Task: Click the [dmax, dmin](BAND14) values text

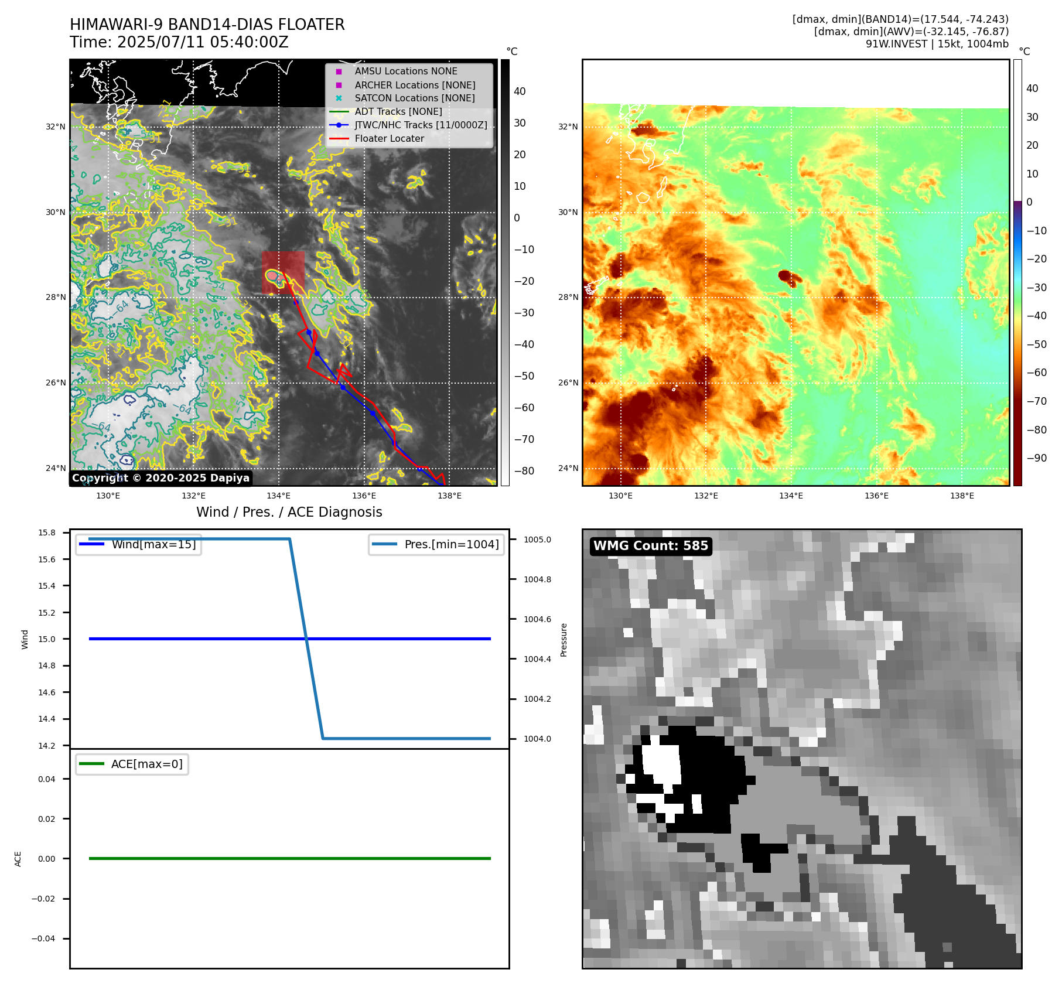Action: [900, 19]
